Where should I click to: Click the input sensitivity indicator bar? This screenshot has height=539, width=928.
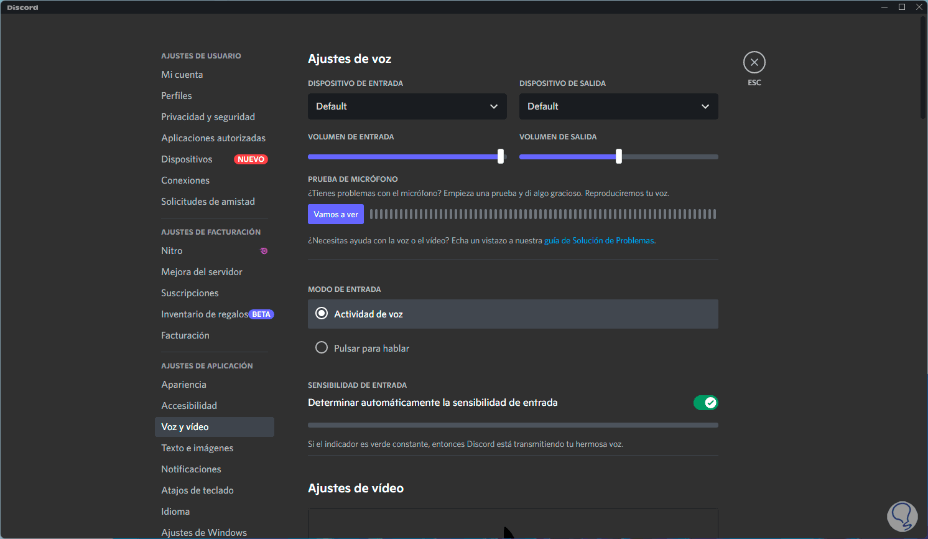513,425
